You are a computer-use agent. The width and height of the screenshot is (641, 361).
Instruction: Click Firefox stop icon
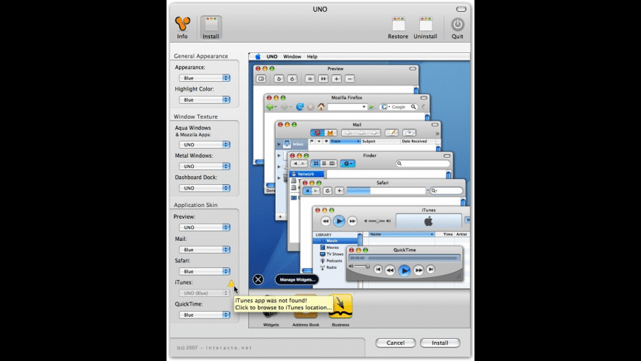(311, 107)
